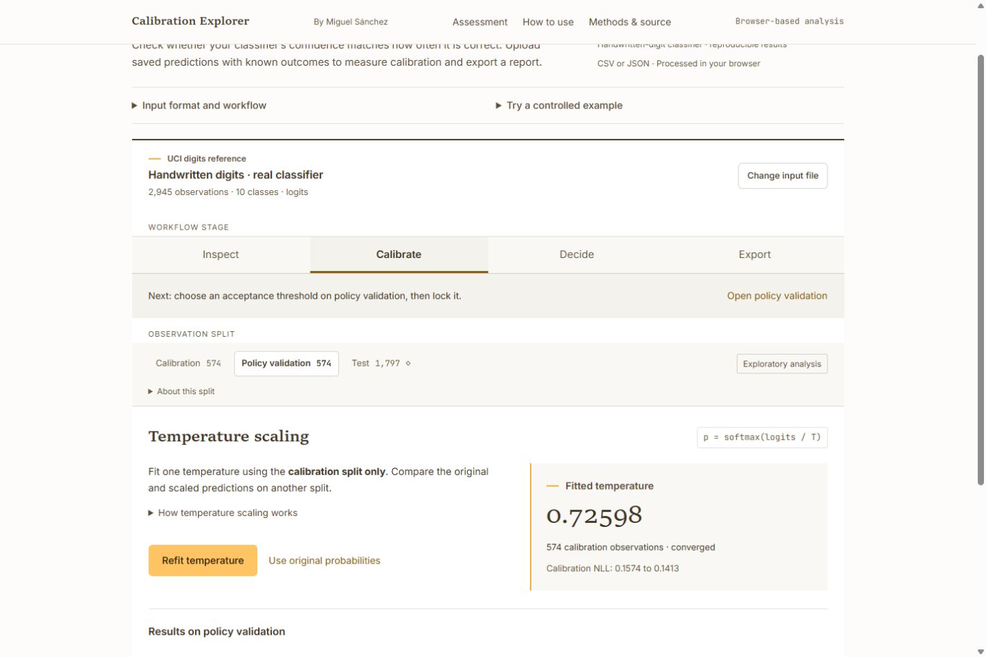Click the 'UCI digits reference' label
The width and height of the screenshot is (986, 657).
[x=206, y=158]
